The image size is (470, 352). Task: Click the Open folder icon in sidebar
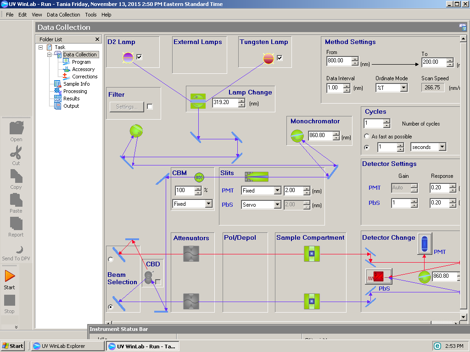point(16,128)
